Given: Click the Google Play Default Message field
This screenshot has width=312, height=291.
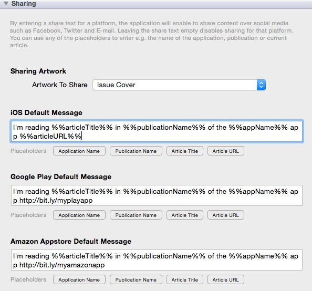Looking at the screenshot, I should [x=157, y=195].
